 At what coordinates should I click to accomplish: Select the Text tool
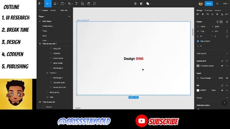click(77, 4)
